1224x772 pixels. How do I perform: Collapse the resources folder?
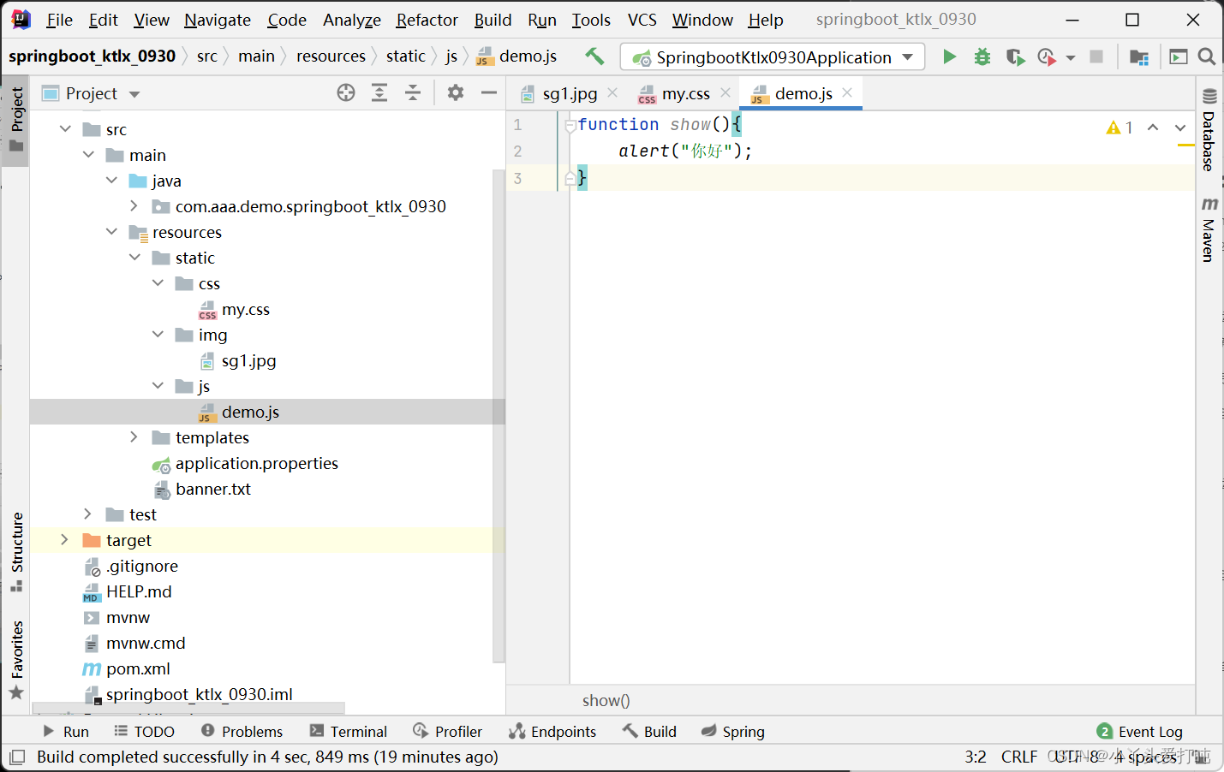111,232
